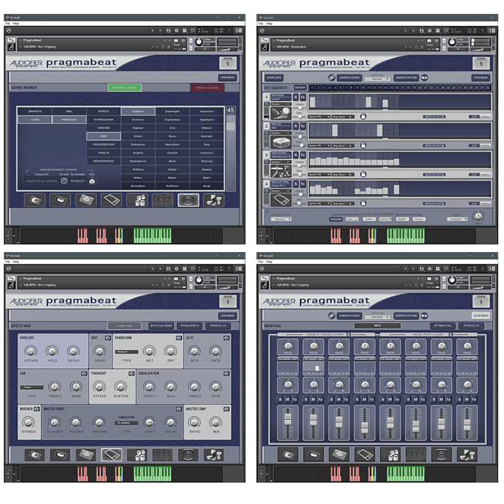Click the dice icon beside Generate Rhythms

coord(424,77)
